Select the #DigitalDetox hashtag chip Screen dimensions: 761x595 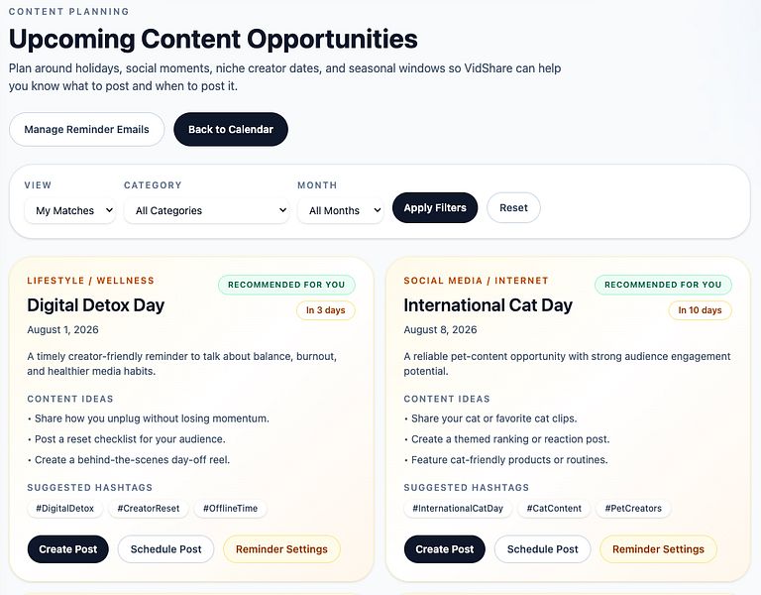(x=65, y=509)
